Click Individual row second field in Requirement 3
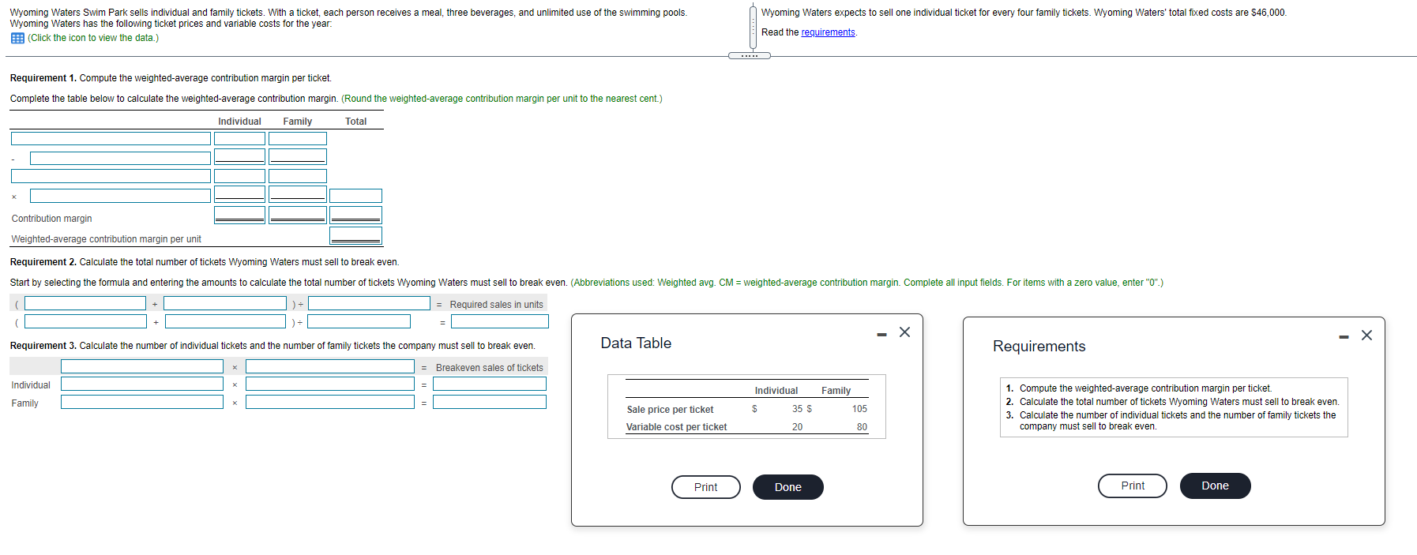 [x=330, y=384]
